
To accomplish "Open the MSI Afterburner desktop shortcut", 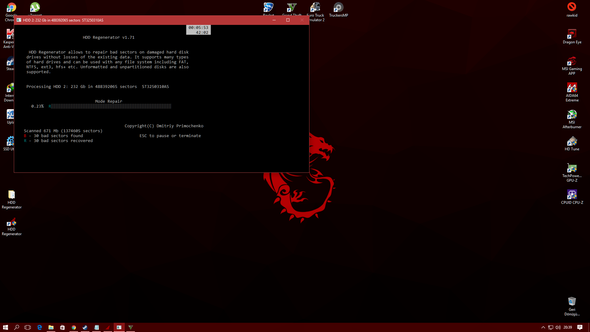I will pos(572,115).
